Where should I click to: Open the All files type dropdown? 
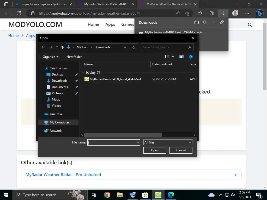point(168,142)
